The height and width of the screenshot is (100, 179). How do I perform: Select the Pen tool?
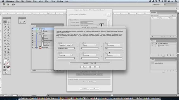[5, 27]
